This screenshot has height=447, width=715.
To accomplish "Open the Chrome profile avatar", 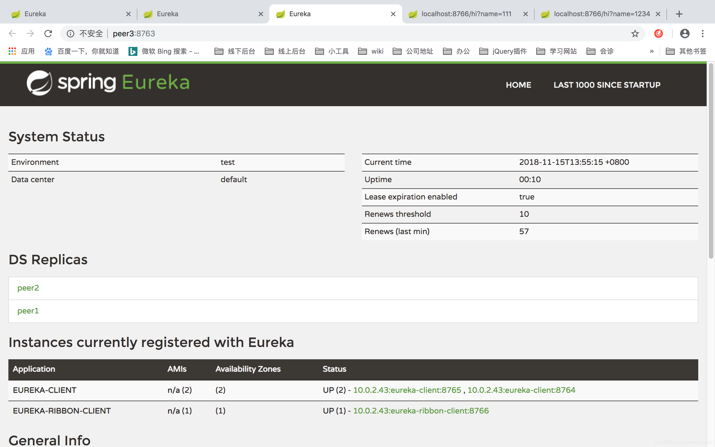I will click(x=685, y=34).
